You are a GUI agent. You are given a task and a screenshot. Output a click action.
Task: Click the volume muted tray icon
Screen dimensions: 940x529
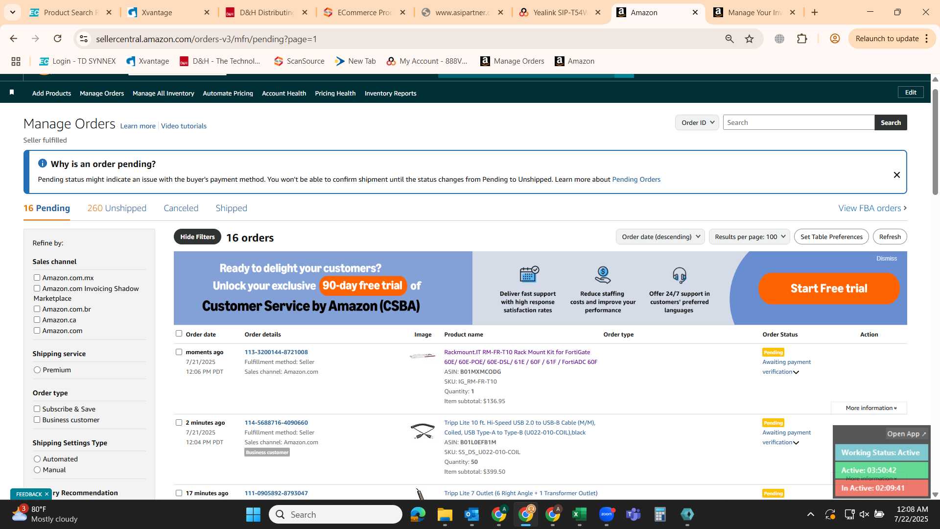864,514
